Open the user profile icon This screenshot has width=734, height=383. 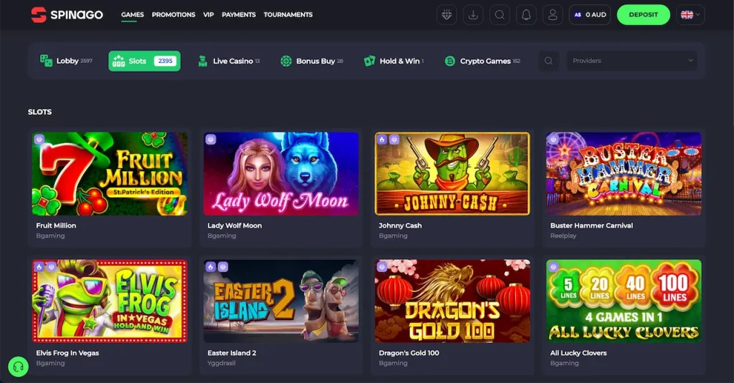tap(553, 15)
